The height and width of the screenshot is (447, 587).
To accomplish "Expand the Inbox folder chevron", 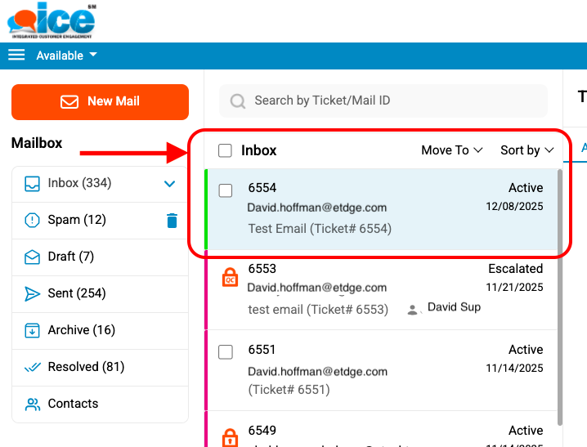I will [170, 183].
